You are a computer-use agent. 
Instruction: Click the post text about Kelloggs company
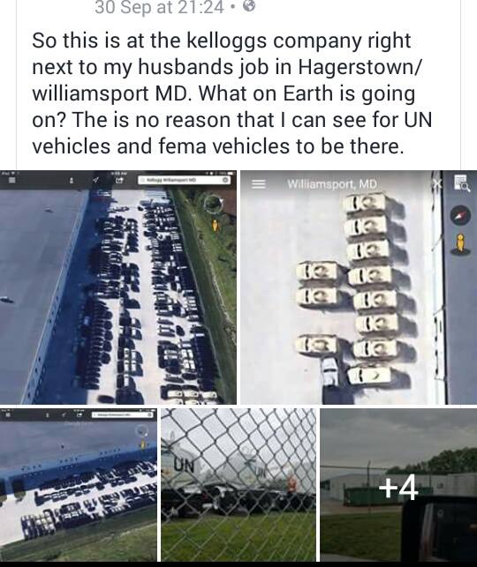coord(231,93)
